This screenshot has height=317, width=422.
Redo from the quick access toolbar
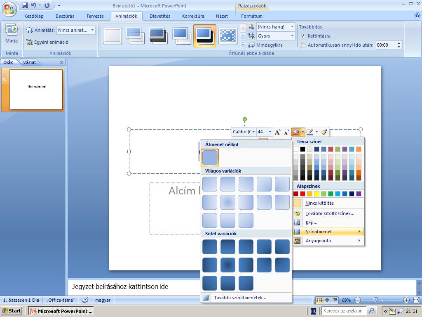pyautogui.click(x=47, y=5)
